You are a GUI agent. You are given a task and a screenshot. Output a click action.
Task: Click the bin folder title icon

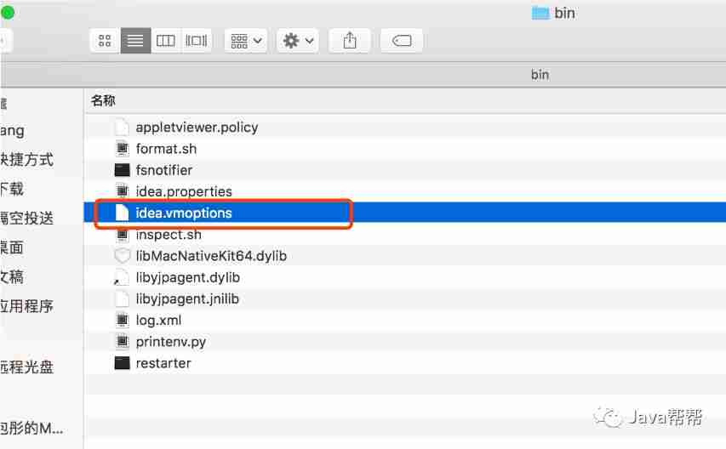[x=540, y=13]
